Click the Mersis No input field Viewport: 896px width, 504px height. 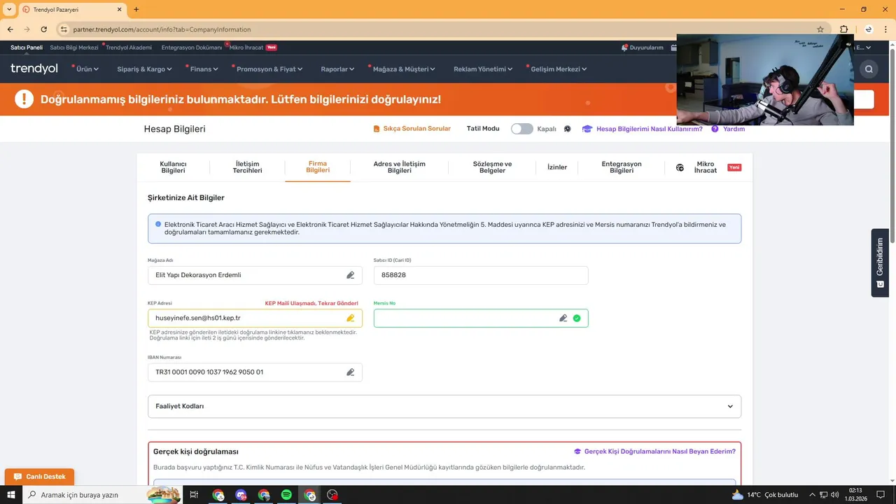click(x=481, y=318)
